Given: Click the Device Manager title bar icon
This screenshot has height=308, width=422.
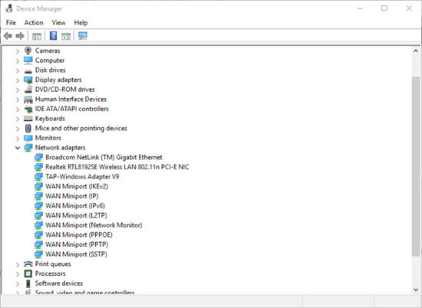Looking at the screenshot, I should click(x=9, y=8).
